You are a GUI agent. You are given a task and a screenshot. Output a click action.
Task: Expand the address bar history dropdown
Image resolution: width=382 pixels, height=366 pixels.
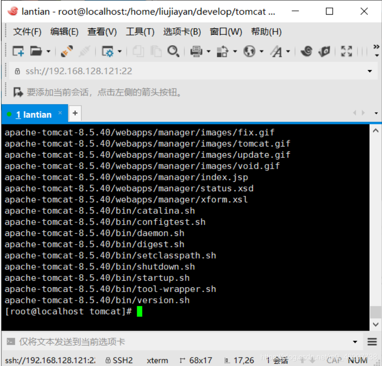[370, 71]
